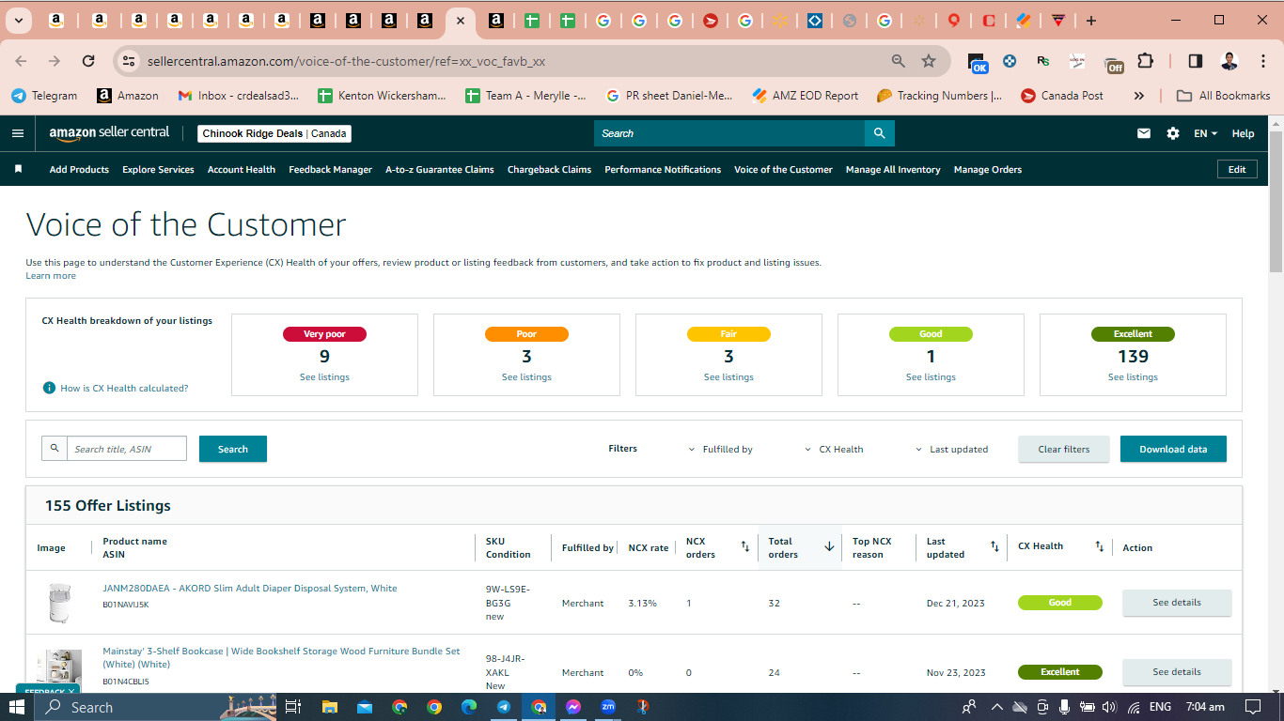Click the AKORD diaper pail thumbnail
The width and height of the screenshot is (1284, 721).
(59, 603)
